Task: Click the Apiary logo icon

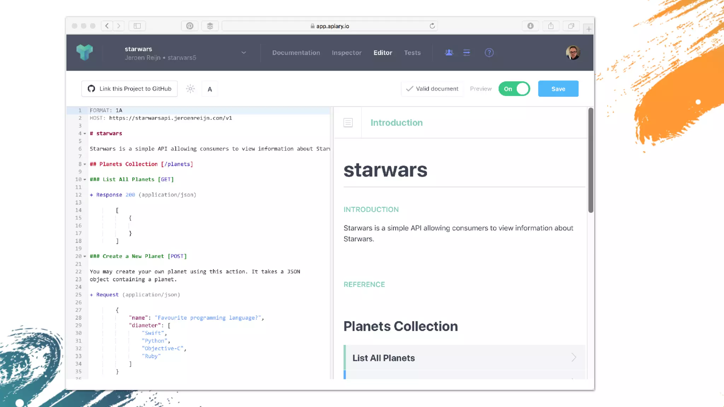Action: click(x=84, y=52)
